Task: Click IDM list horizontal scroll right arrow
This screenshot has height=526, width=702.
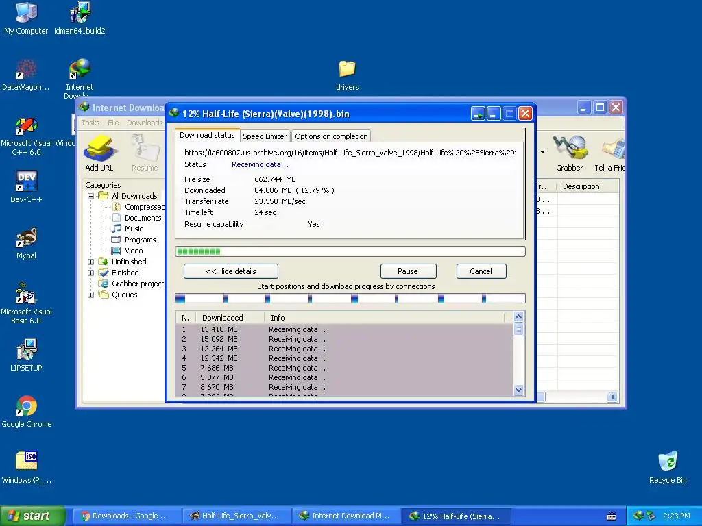Action: tap(612, 397)
